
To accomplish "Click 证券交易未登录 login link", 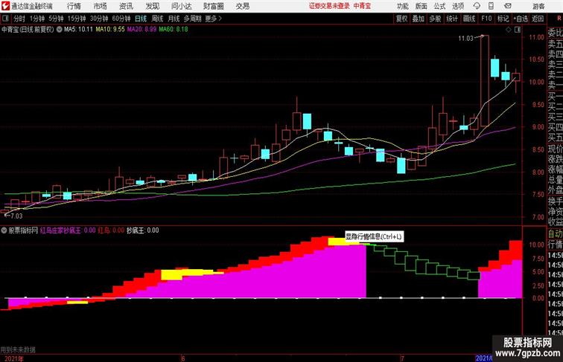I will (x=329, y=6).
